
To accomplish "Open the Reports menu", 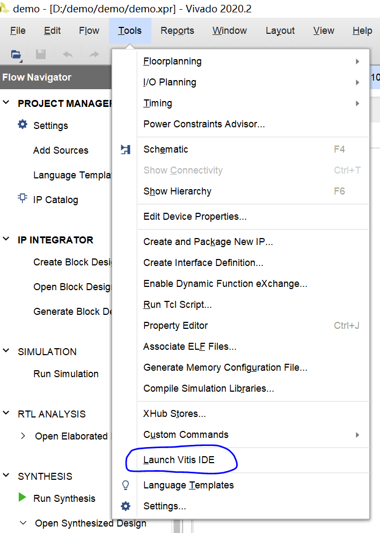I will click(x=177, y=31).
